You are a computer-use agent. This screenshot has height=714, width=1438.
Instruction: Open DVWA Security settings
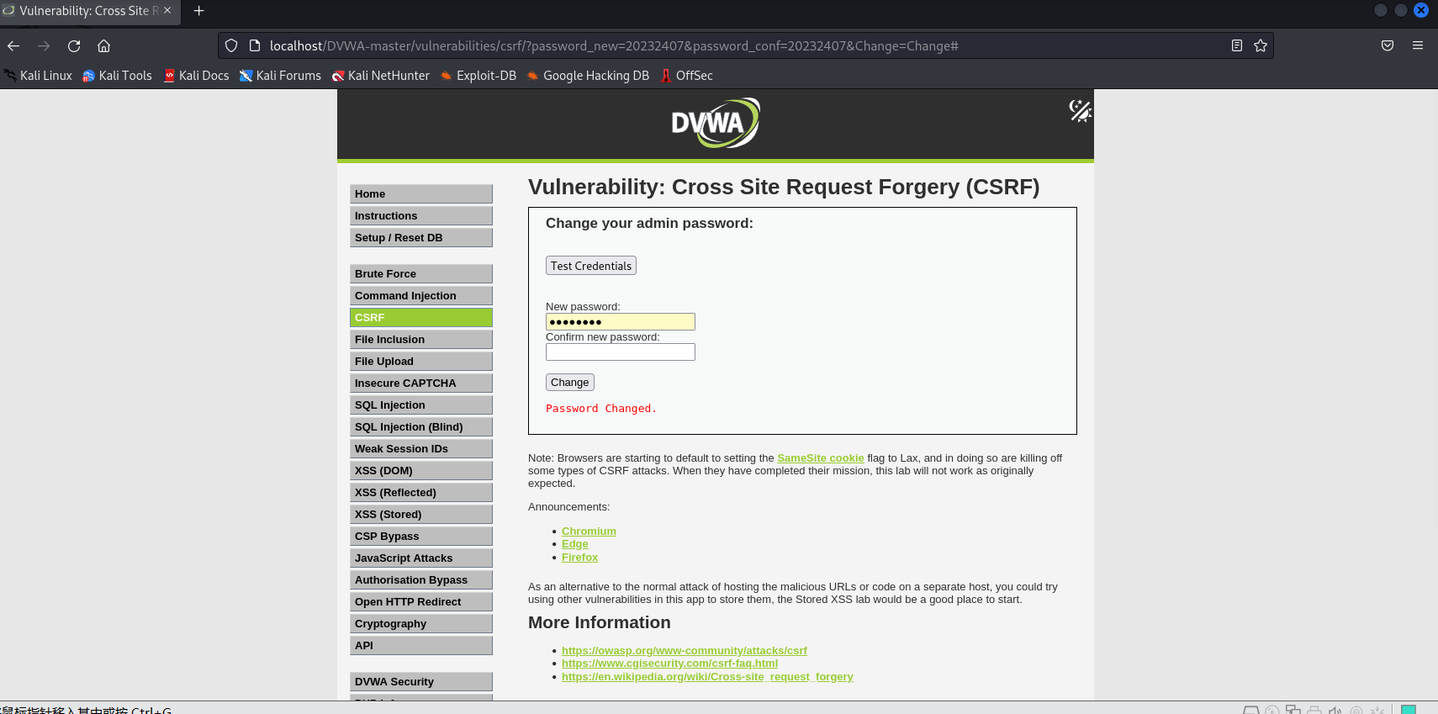pos(421,681)
